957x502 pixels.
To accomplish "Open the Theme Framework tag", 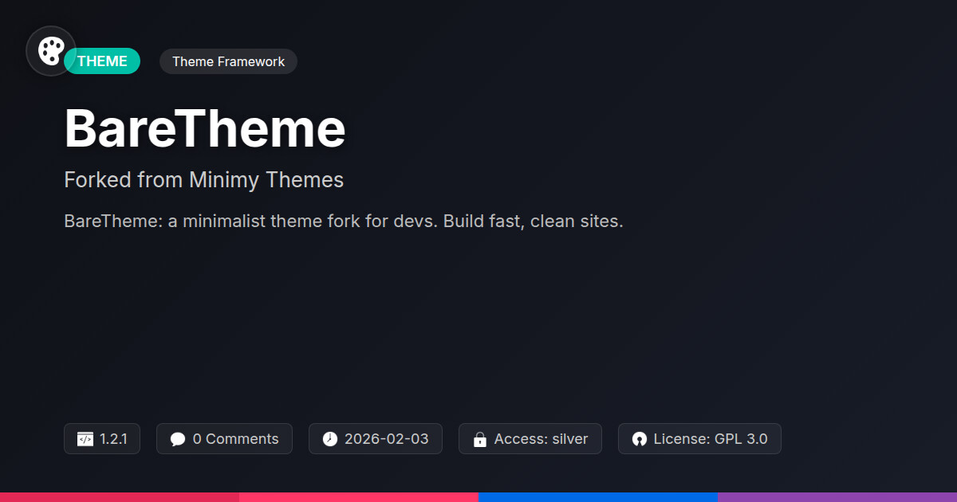I will [x=228, y=61].
